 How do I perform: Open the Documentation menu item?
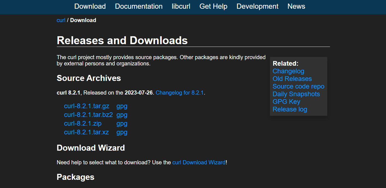coord(139,6)
